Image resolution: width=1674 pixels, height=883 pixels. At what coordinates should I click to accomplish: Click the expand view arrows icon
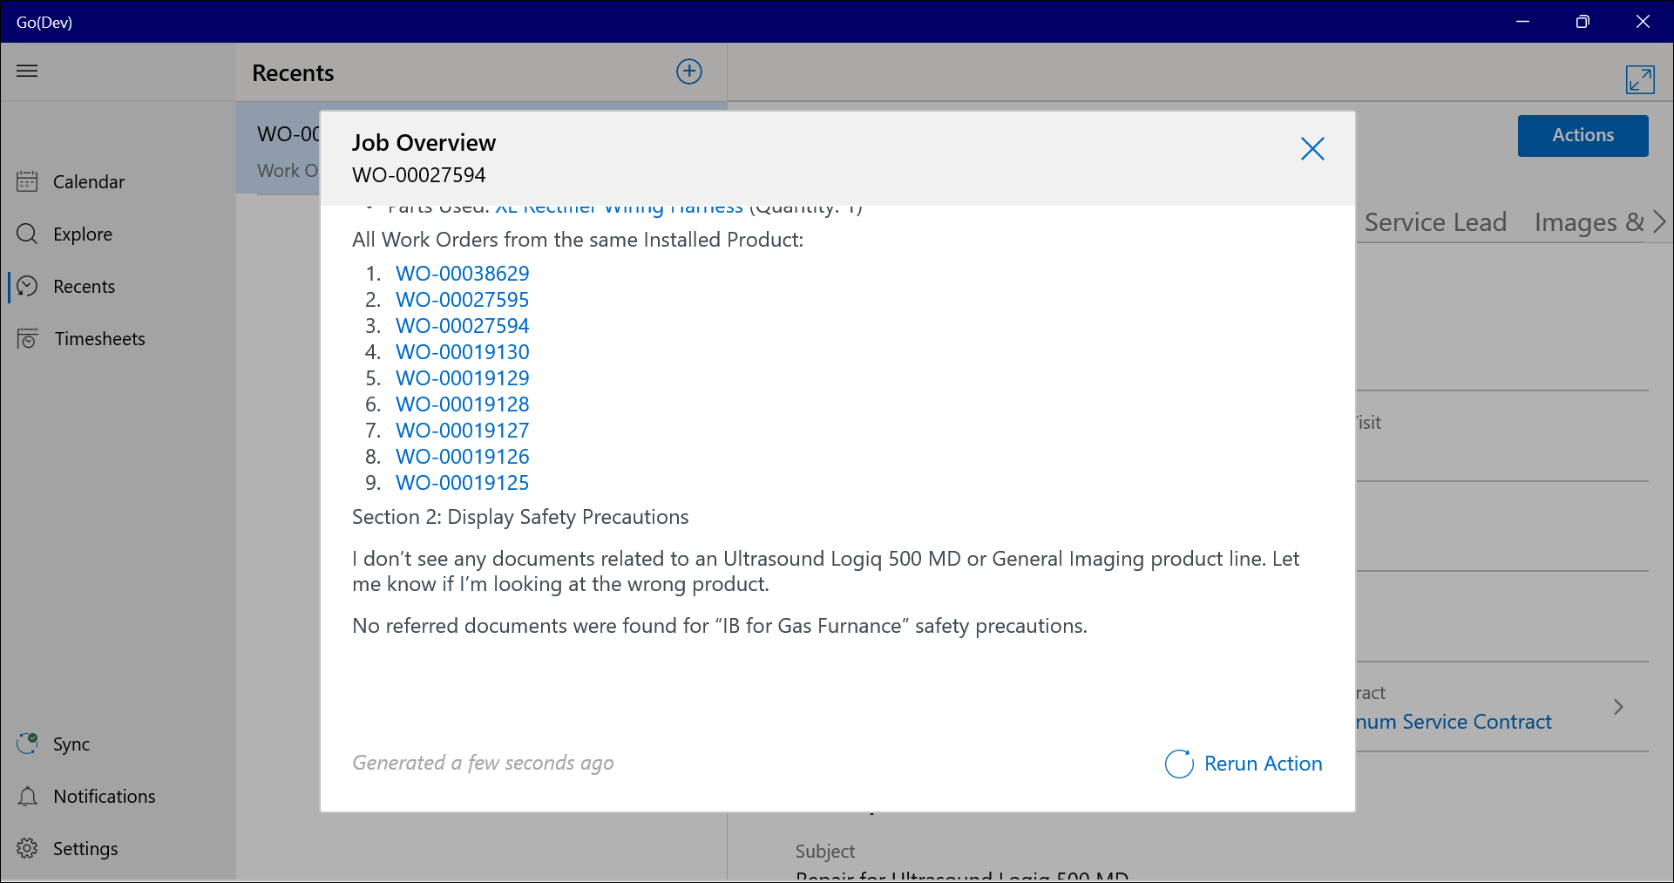[x=1640, y=79]
